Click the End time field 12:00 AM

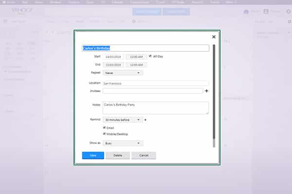pos(136,65)
